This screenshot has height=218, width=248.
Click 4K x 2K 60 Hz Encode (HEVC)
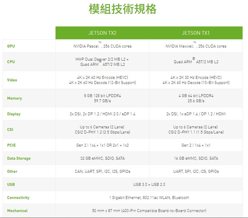103,77
